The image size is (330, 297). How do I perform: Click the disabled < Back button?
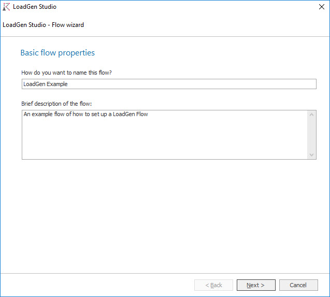pyautogui.click(x=213, y=285)
